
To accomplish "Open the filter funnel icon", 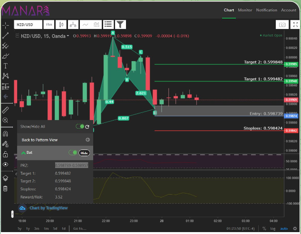I will [x=120, y=25].
